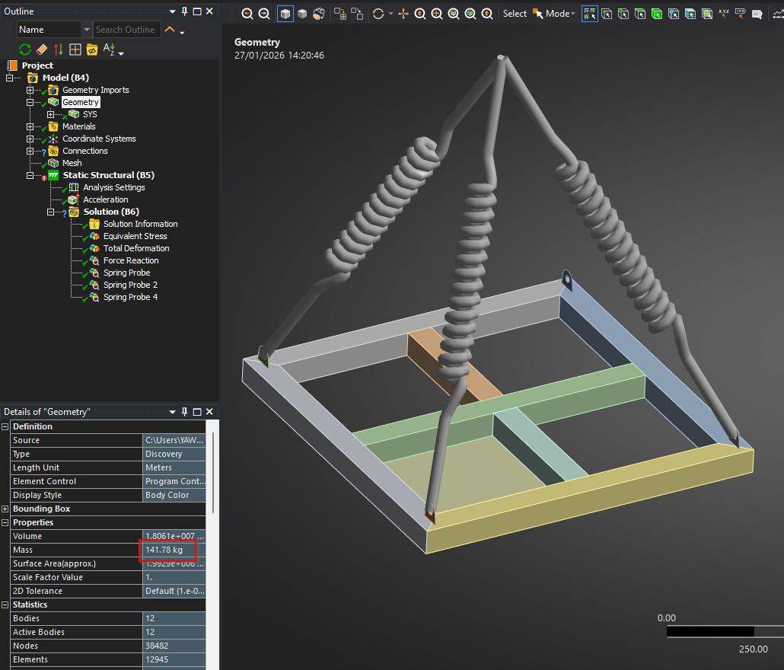Click the hide-folders icon in Outline toolbar
The width and height of the screenshot is (784, 670).
click(92, 49)
